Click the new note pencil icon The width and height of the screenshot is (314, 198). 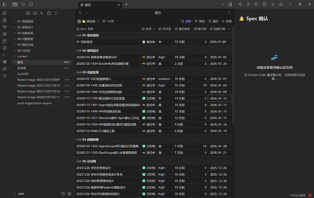(28, 13)
